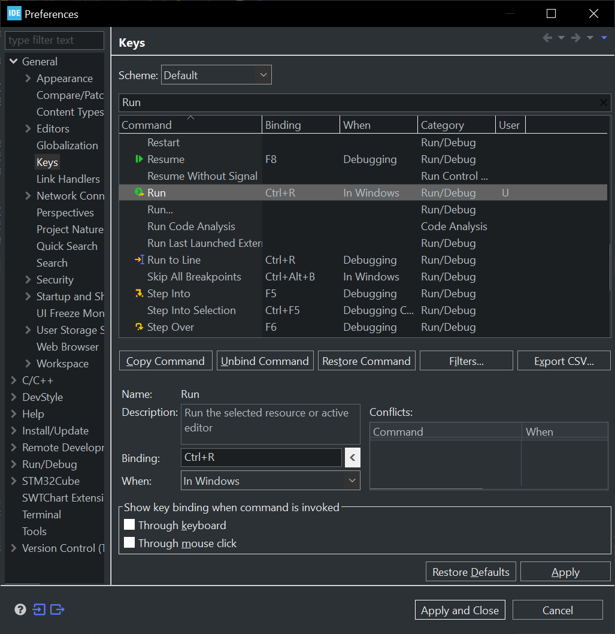Expand the C/C++ preferences node

[x=14, y=380]
